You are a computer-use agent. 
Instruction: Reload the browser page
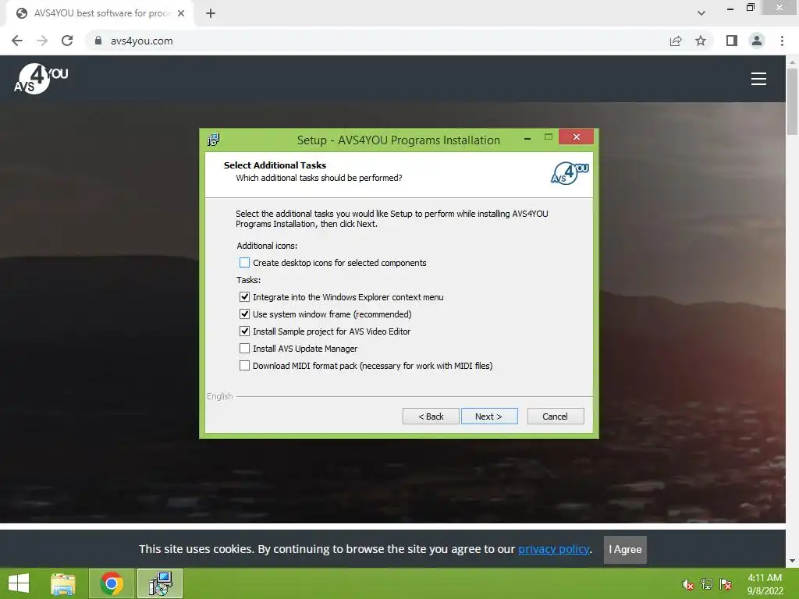point(67,41)
